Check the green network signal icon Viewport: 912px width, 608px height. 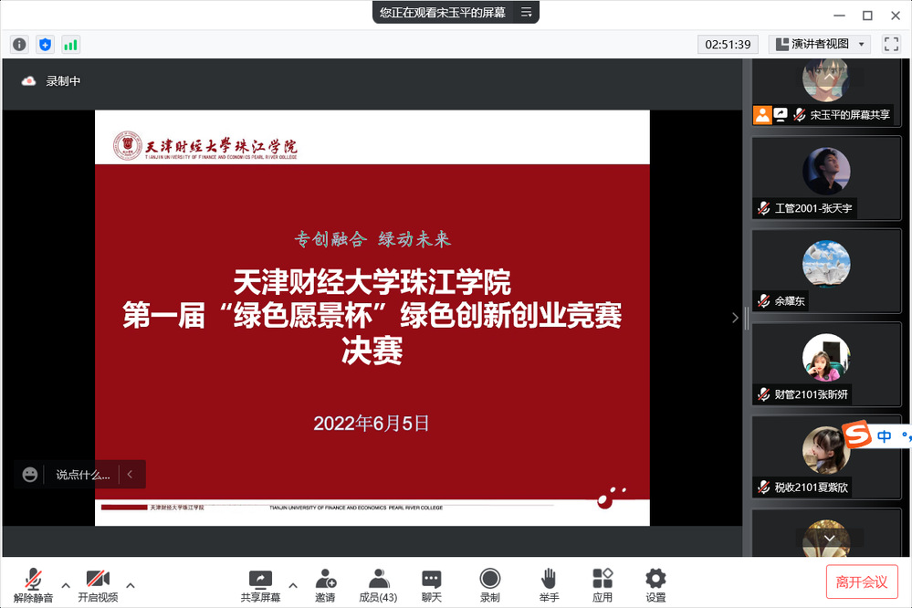70,44
